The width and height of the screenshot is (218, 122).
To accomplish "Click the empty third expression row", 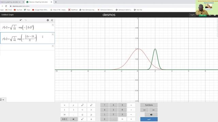I will click(x=27, y=47).
